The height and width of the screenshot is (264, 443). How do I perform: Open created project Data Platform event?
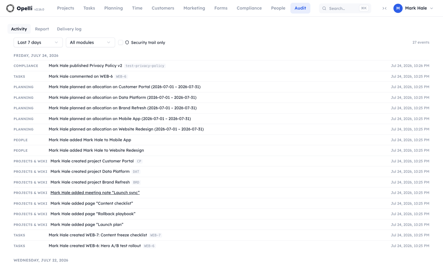pos(90,171)
